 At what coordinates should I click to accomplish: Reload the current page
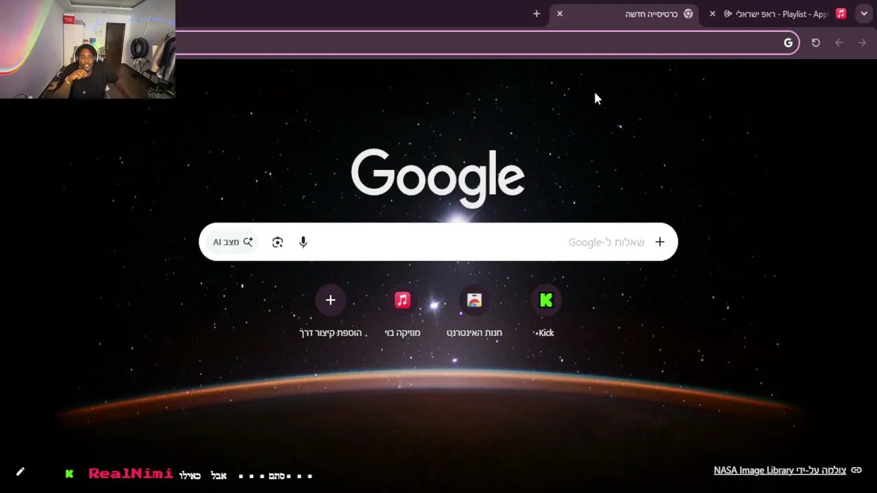pos(815,42)
